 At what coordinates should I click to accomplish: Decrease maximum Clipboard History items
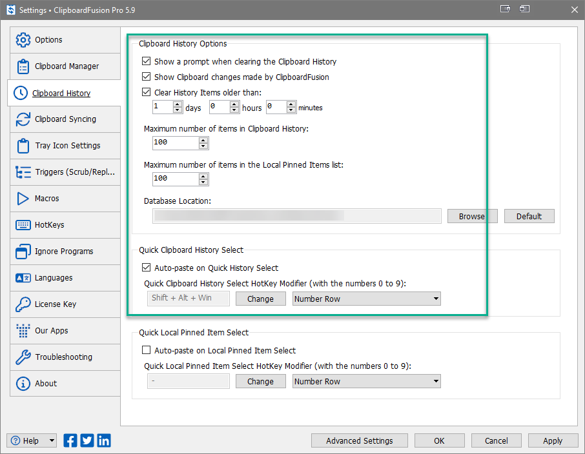tap(203, 146)
